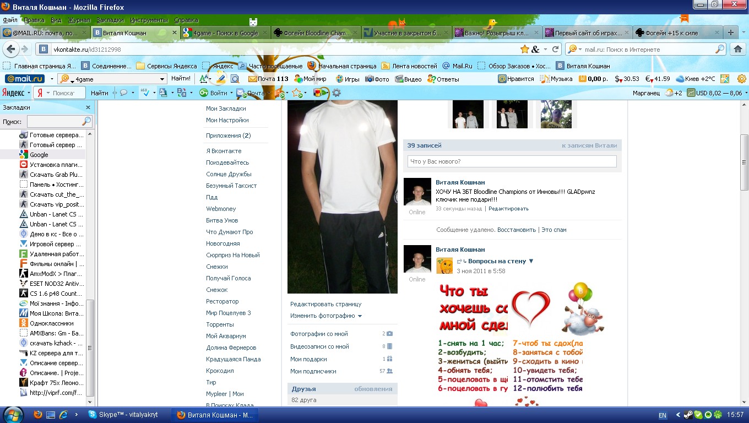Click the Редактировать страницу link
The width and height of the screenshot is (749, 423).
(325, 304)
